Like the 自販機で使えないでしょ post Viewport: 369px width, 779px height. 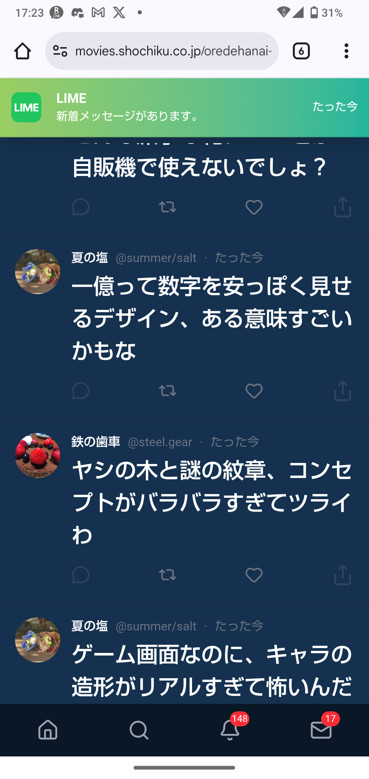[x=254, y=207]
